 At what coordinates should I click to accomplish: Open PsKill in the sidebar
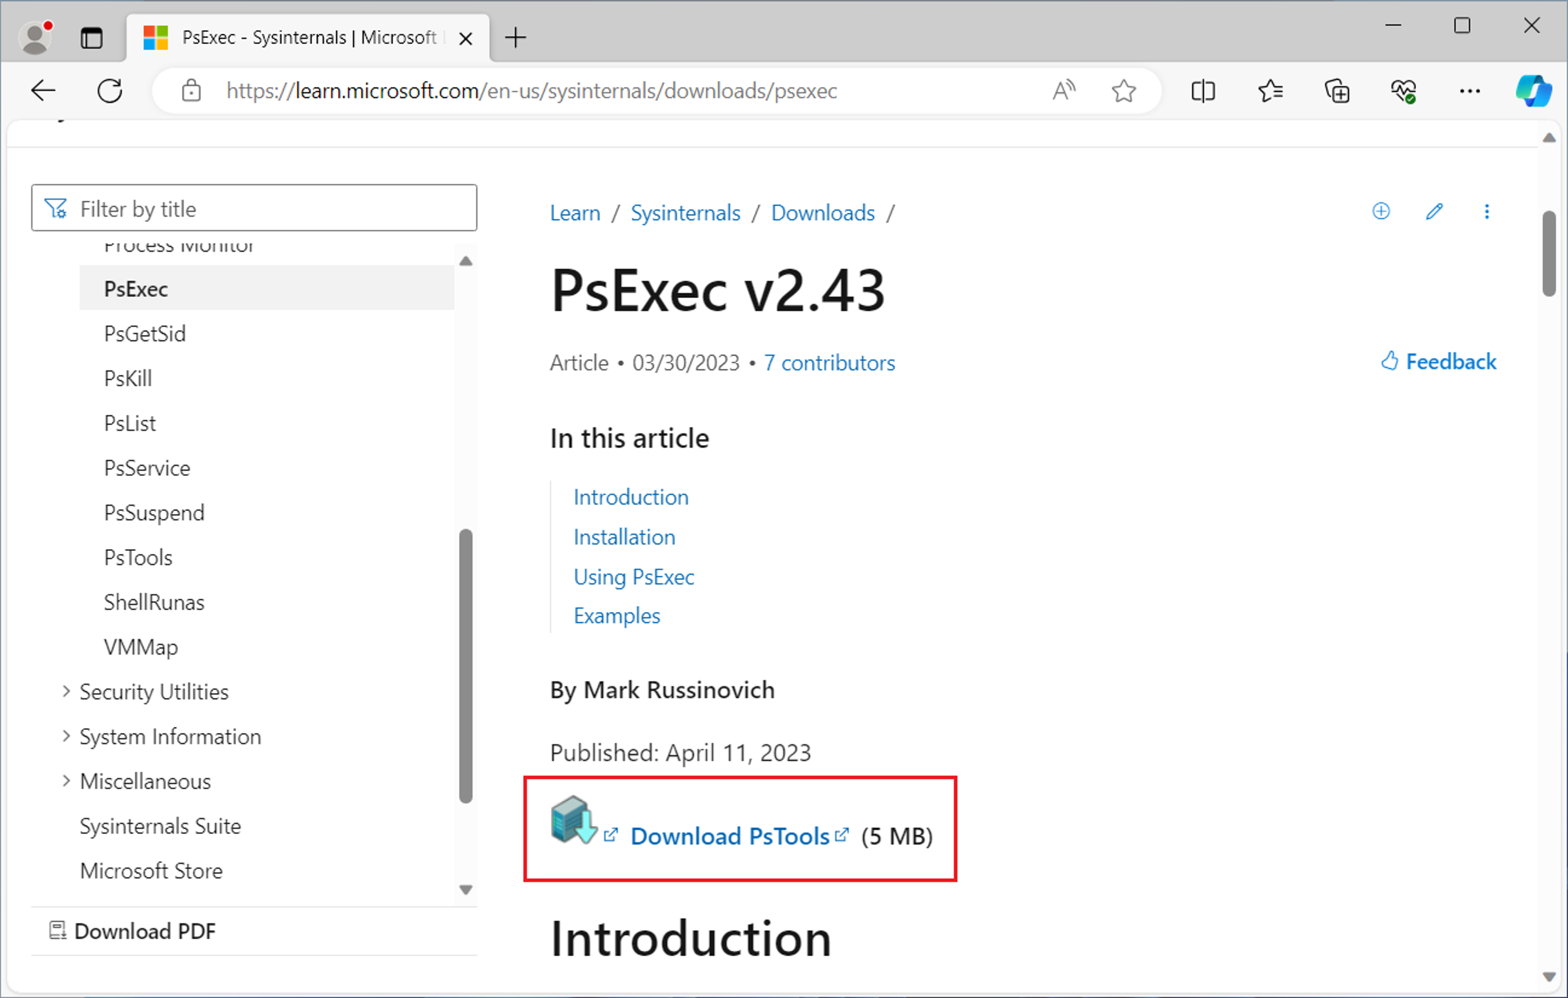[128, 378]
